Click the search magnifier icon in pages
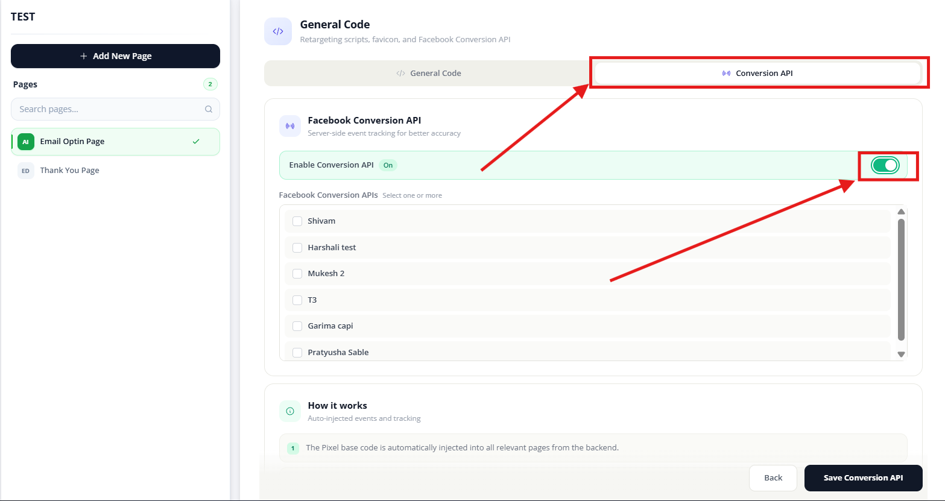 pos(209,109)
